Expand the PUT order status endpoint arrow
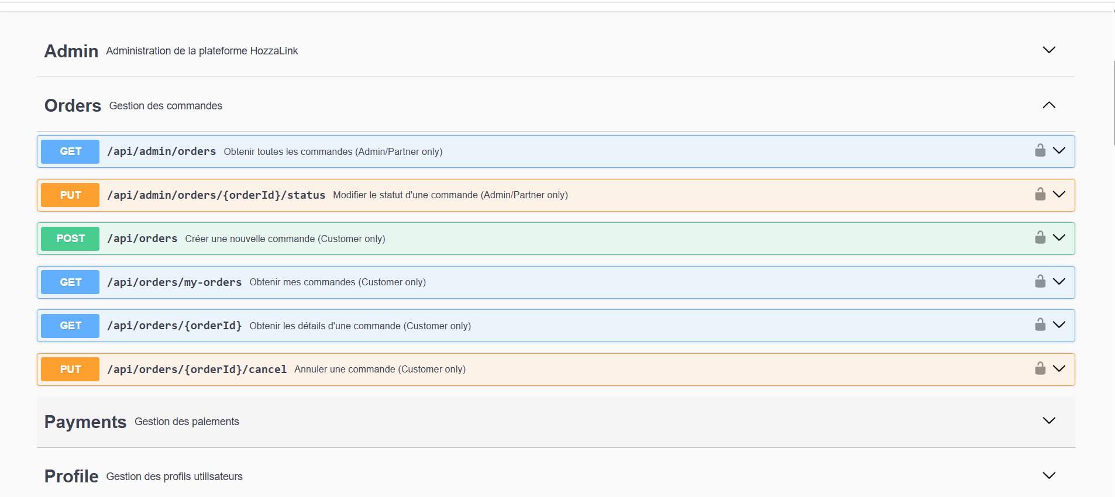Viewport: 1115px width, 497px height. point(1059,195)
